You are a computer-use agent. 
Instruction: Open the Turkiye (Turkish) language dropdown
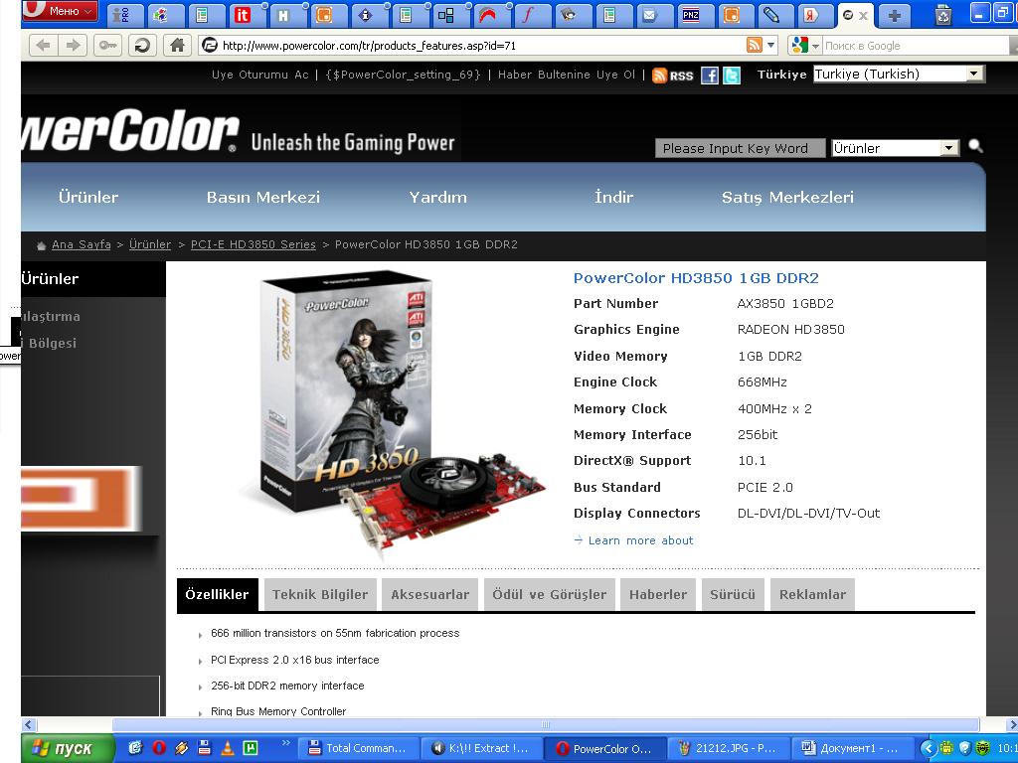tap(899, 74)
